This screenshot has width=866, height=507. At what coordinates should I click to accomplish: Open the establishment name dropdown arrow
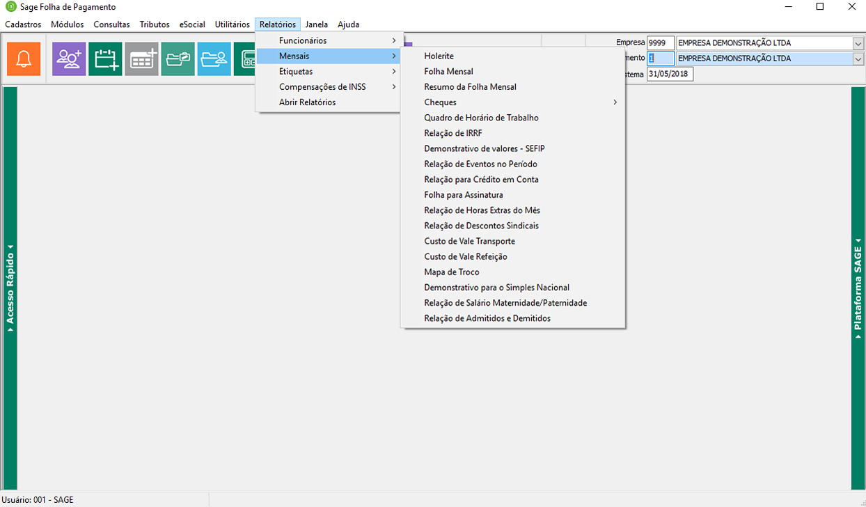(858, 58)
